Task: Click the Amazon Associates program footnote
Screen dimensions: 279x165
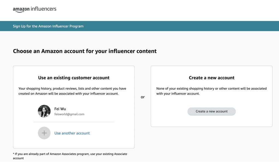Action: click(70, 156)
